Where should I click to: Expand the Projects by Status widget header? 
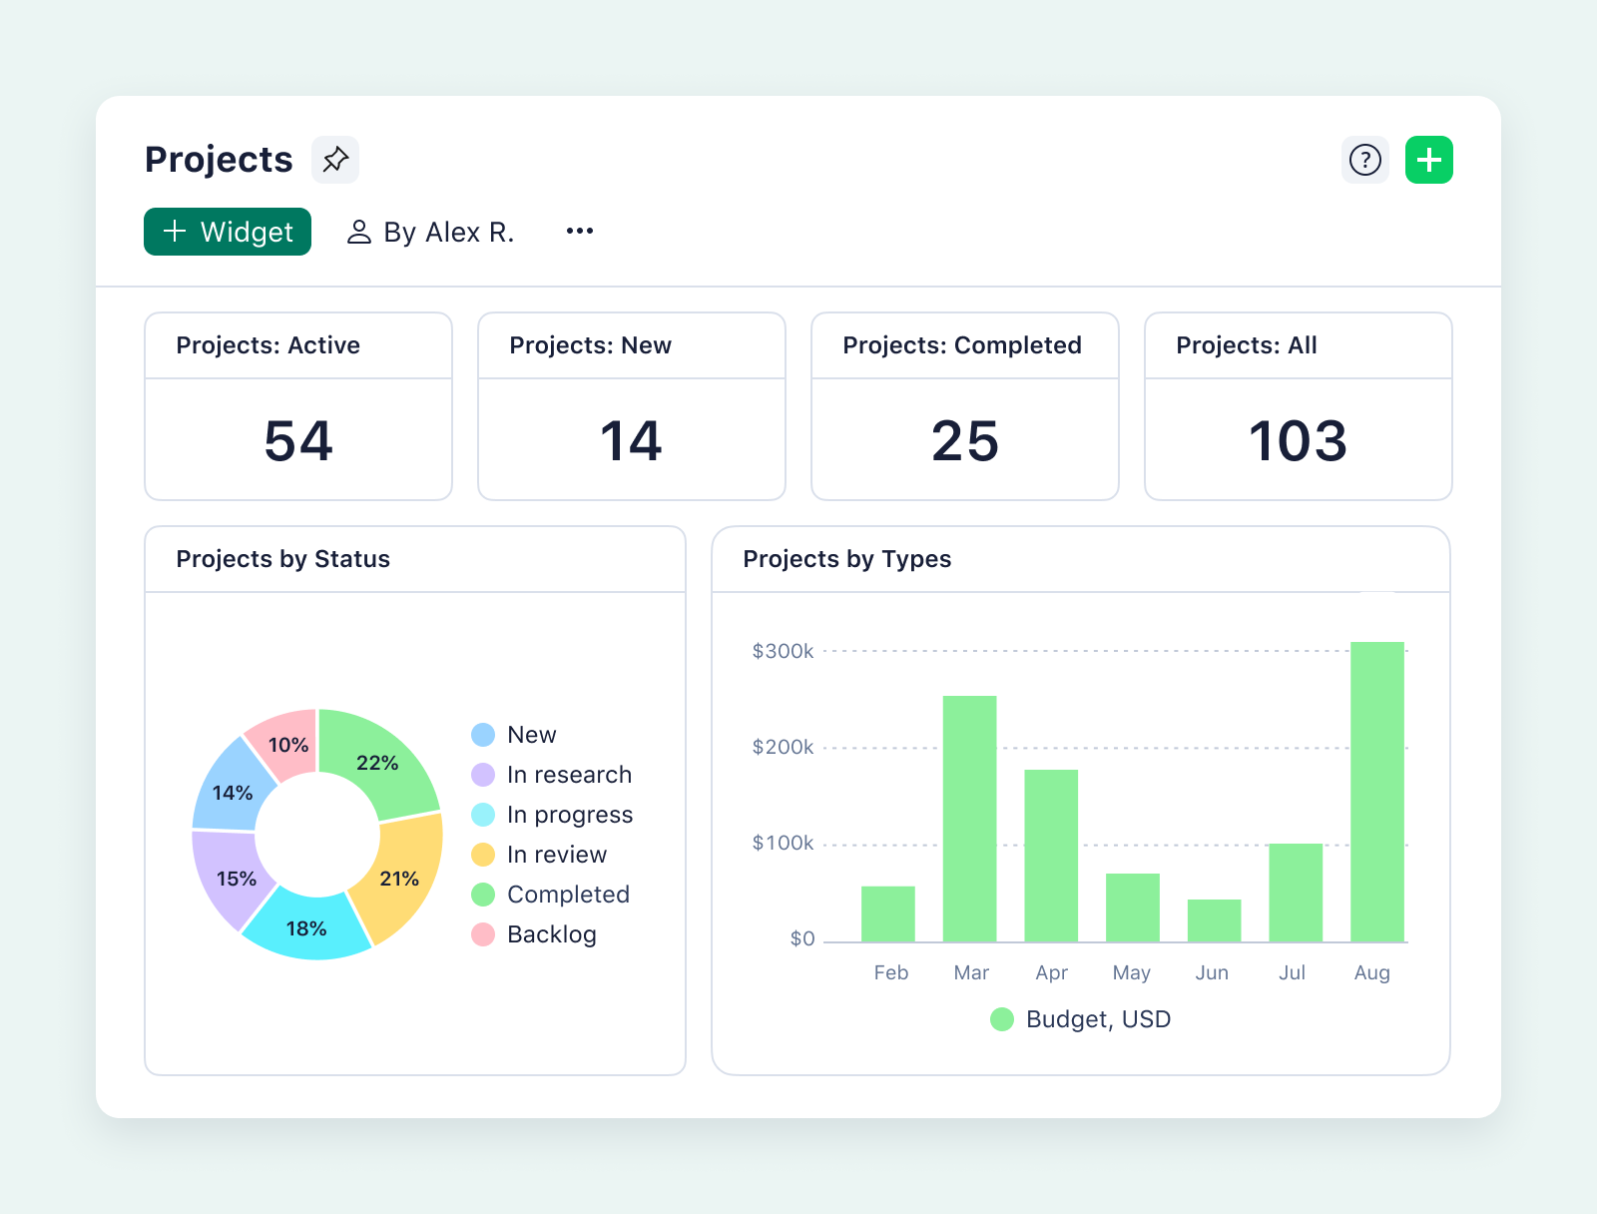283,559
